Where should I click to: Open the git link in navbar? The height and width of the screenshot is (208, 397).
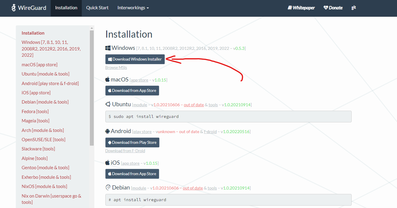(354, 8)
